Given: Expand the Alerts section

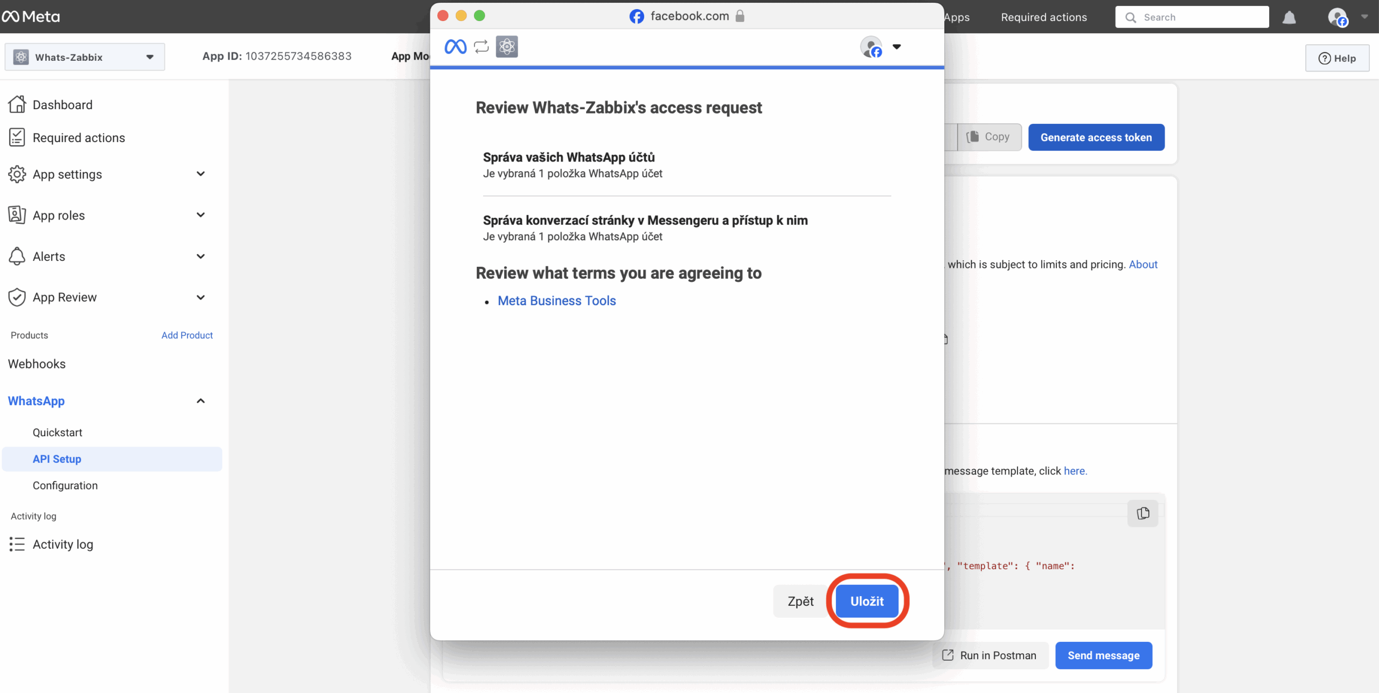Looking at the screenshot, I should 201,256.
